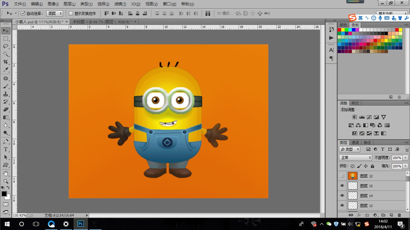The width and height of the screenshot is (410, 230).
Task: Open the Swatches panel flyout menu
Action: click(406, 25)
